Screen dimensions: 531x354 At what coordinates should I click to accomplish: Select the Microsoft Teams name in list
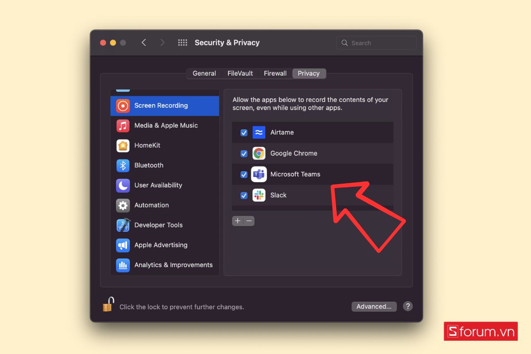coord(295,174)
